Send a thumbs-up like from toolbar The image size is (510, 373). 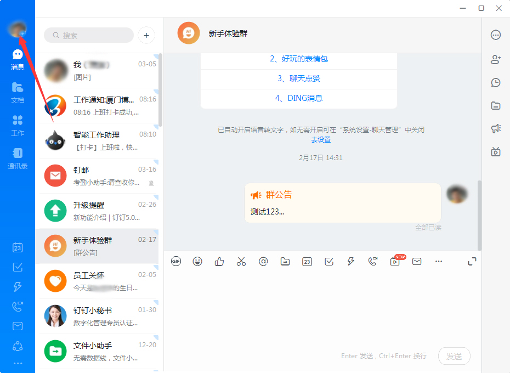tap(219, 262)
